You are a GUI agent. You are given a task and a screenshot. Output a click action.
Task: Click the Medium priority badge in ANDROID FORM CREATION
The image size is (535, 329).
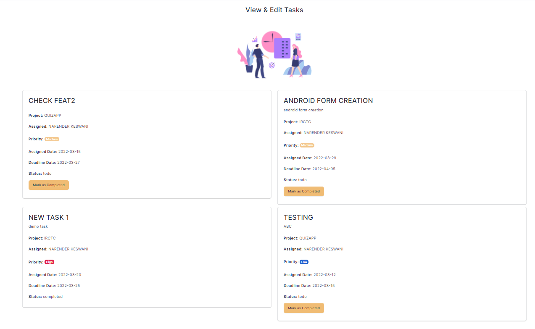point(307,145)
